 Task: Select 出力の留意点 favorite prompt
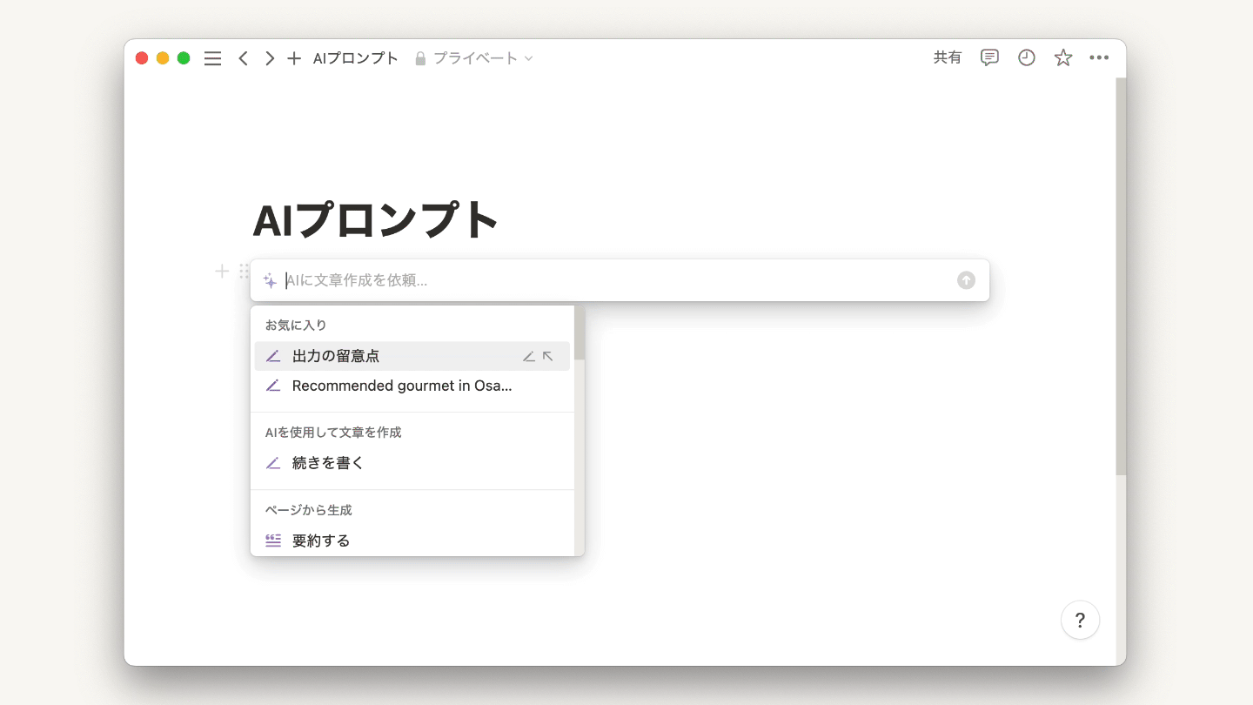coord(412,356)
